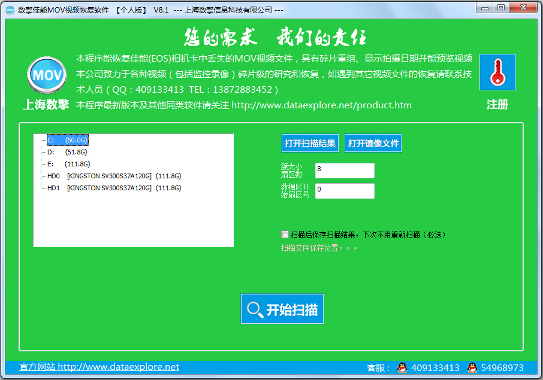The width and height of the screenshot is (543, 380).
Task: Select HD1 KINGSTON disk entry
Action: pyautogui.click(x=114, y=188)
